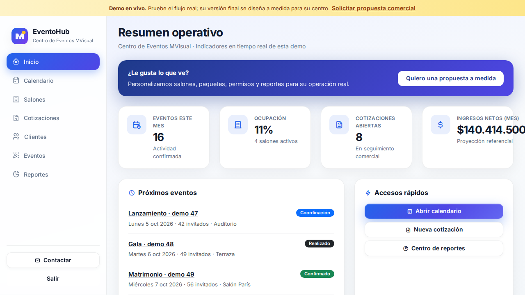This screenshot has width=525, height=295.
Task: Click the party icon beside Eventos
Action: [16, 155]
